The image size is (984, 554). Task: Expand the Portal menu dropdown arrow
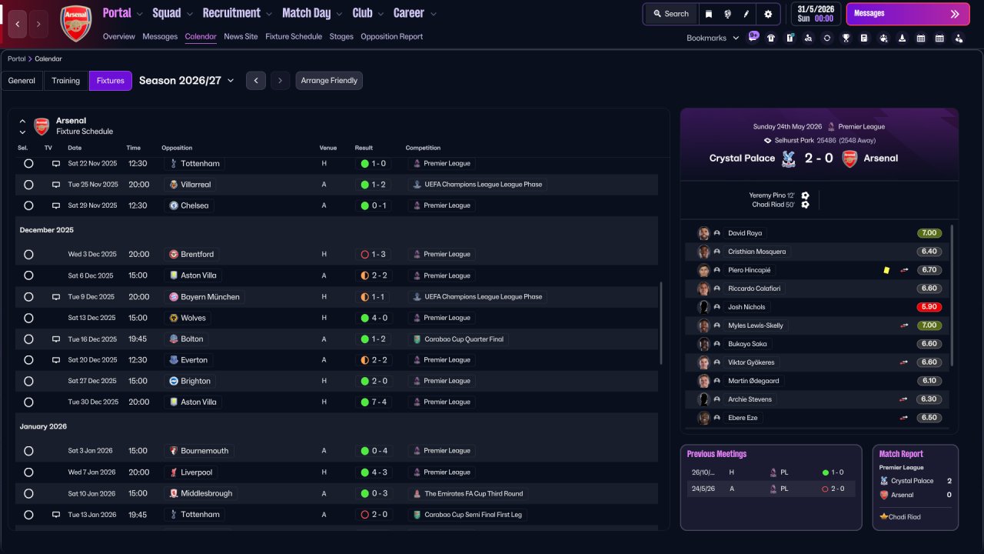pos(139,14)
